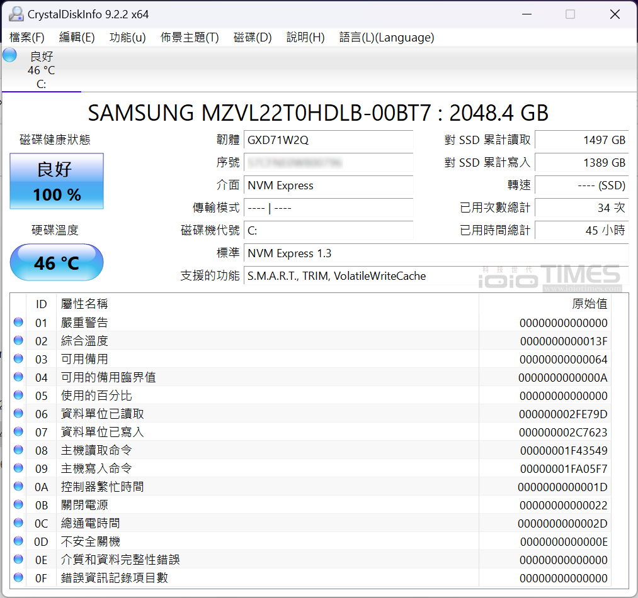Click raw value 00000000000022 of 關閉電源

[x=564, y=506]
